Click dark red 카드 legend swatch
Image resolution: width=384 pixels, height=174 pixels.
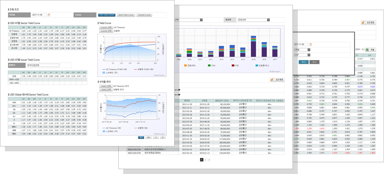[233, 65]
